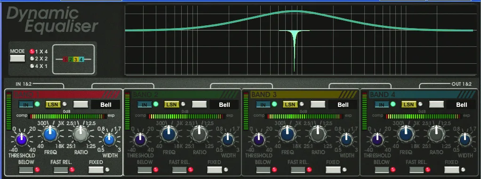Toggle Band 2 LSN listen button
The image size is (481, 179).
coord(171,104)
